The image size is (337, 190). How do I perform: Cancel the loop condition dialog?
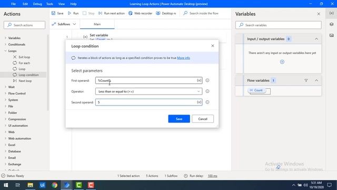(x=203, y=119)
